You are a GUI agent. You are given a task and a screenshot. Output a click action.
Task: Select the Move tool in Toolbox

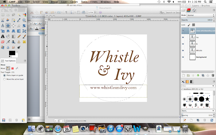click(8, 26)
